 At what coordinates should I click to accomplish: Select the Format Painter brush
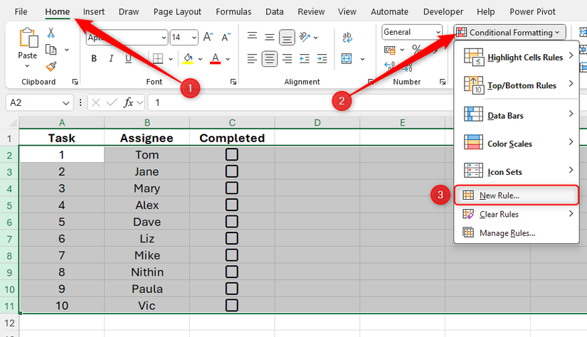51,66
